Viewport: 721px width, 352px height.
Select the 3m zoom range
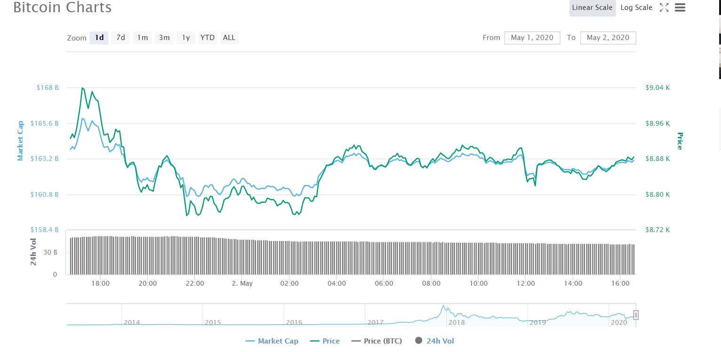tap(164, 38)
